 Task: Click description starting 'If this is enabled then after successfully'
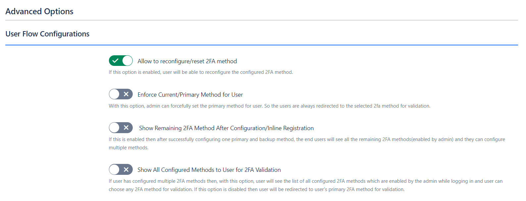click(307, 143)
